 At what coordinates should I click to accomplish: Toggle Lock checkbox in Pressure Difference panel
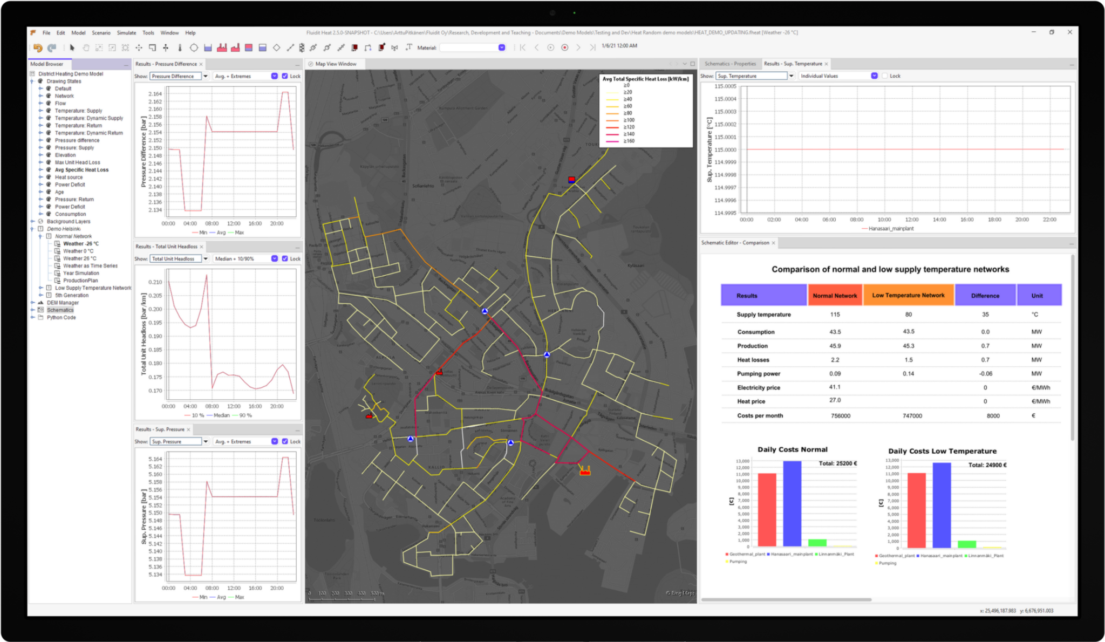285,76
